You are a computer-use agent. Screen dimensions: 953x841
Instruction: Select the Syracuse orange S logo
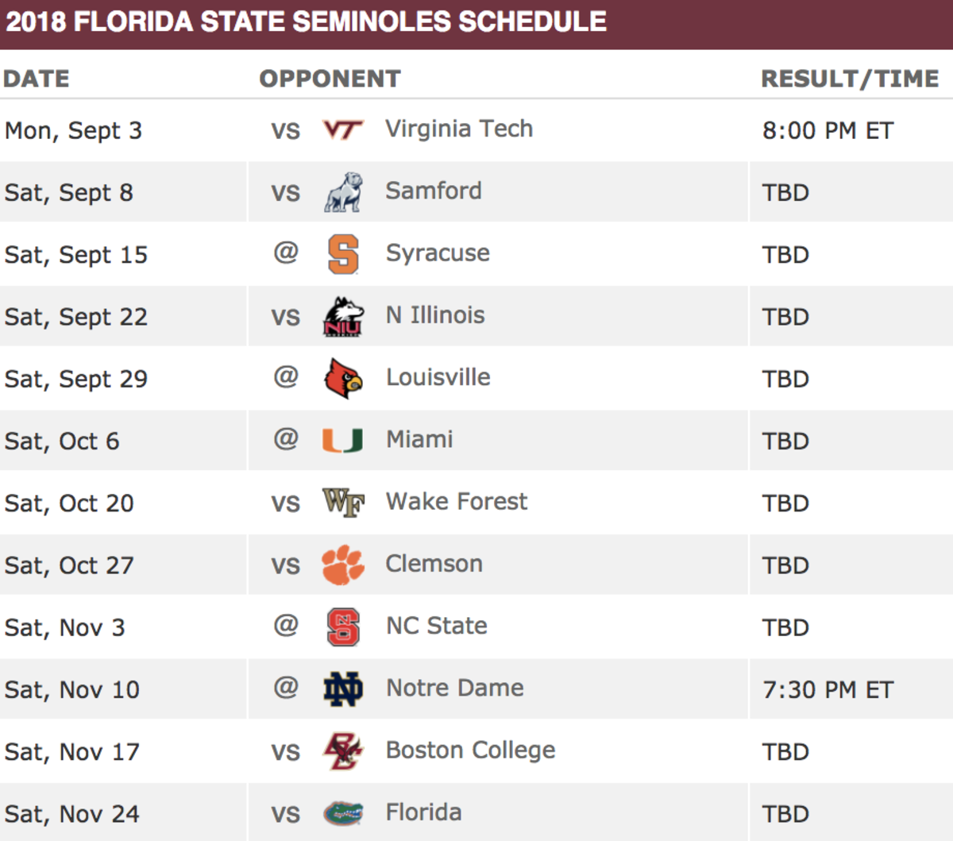[x=343, y=254]
